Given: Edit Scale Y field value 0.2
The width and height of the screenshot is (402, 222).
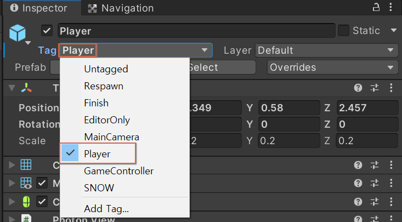Looking at the screenshot, I should (289, 141).
